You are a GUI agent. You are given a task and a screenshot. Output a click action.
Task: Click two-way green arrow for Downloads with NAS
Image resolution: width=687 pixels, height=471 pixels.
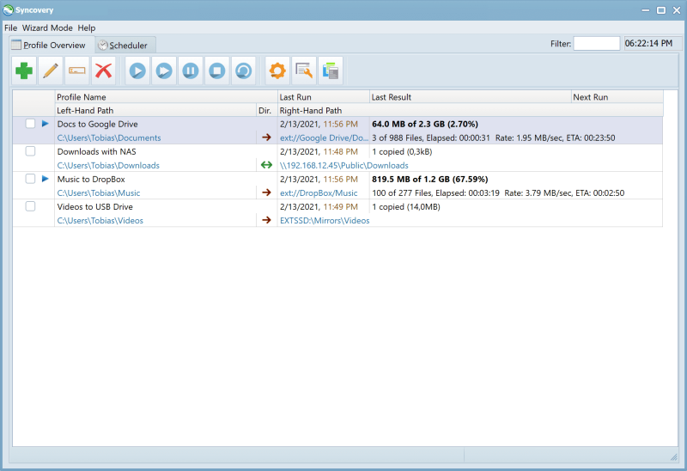pyautogui.click(x=266, y=165)
